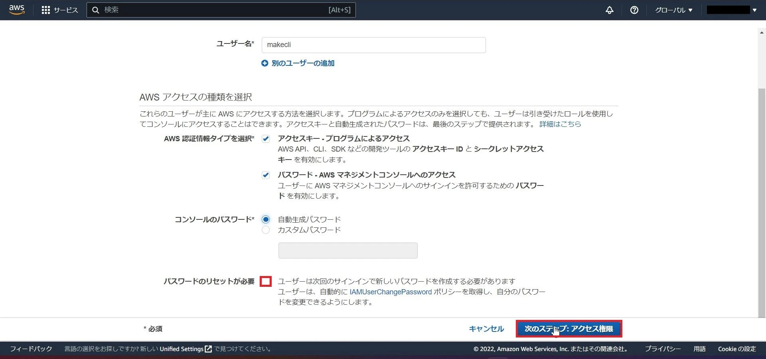Viewport: 766px width, 359px height.
Task: Click the scrollbar up arrow
Action: click(x=762, y=33)
